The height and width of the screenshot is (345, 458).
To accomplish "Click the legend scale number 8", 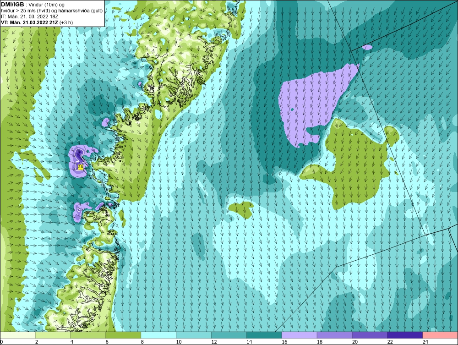I will click(x=142, y=342).
